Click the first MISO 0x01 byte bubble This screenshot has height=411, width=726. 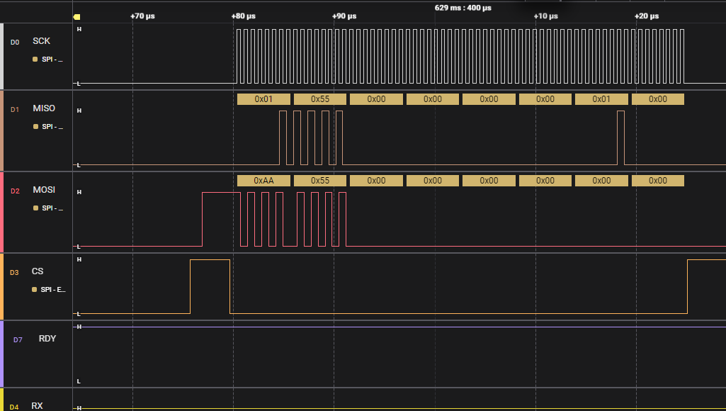pos(263,99)
